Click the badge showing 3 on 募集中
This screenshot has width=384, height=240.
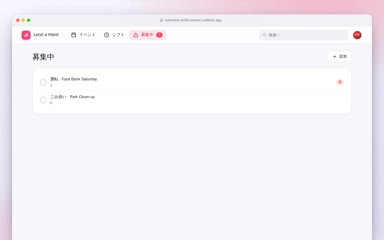[159, 35]
